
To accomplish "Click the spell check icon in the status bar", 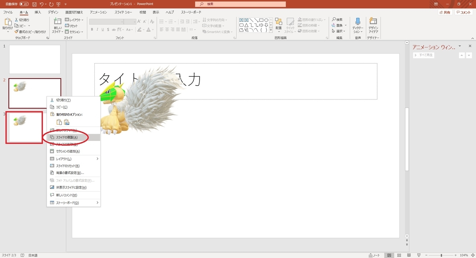I will [x=23, y=255].
